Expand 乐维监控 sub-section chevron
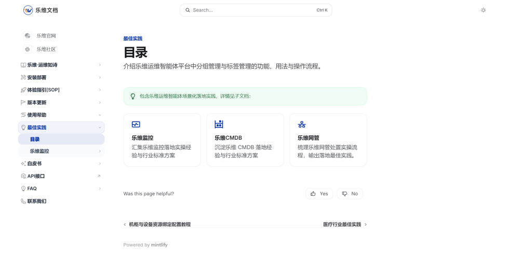Image resolution: width=532 pixels, height=269 pixels. pos(100,151)
